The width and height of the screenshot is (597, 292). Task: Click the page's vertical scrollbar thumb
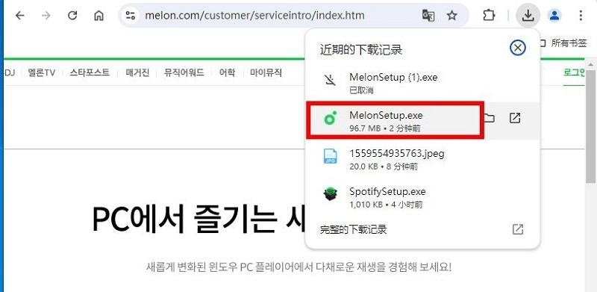(x=591, y=126)
